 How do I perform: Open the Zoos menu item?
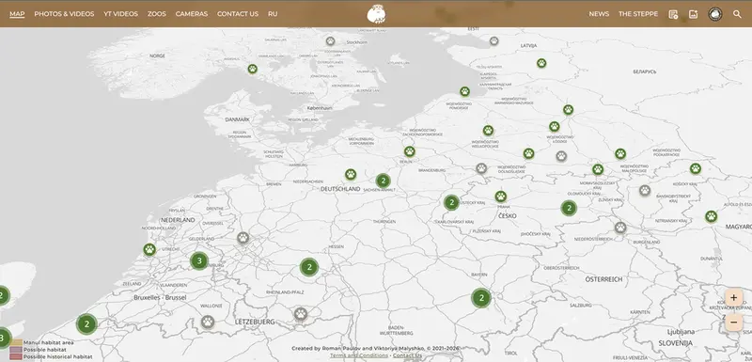pyautogui.click(x=157, y=14)
